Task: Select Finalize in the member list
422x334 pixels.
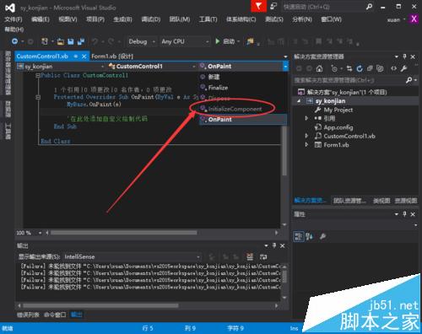Action: [x=243, y=88]
